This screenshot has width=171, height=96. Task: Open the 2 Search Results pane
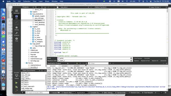67,93
